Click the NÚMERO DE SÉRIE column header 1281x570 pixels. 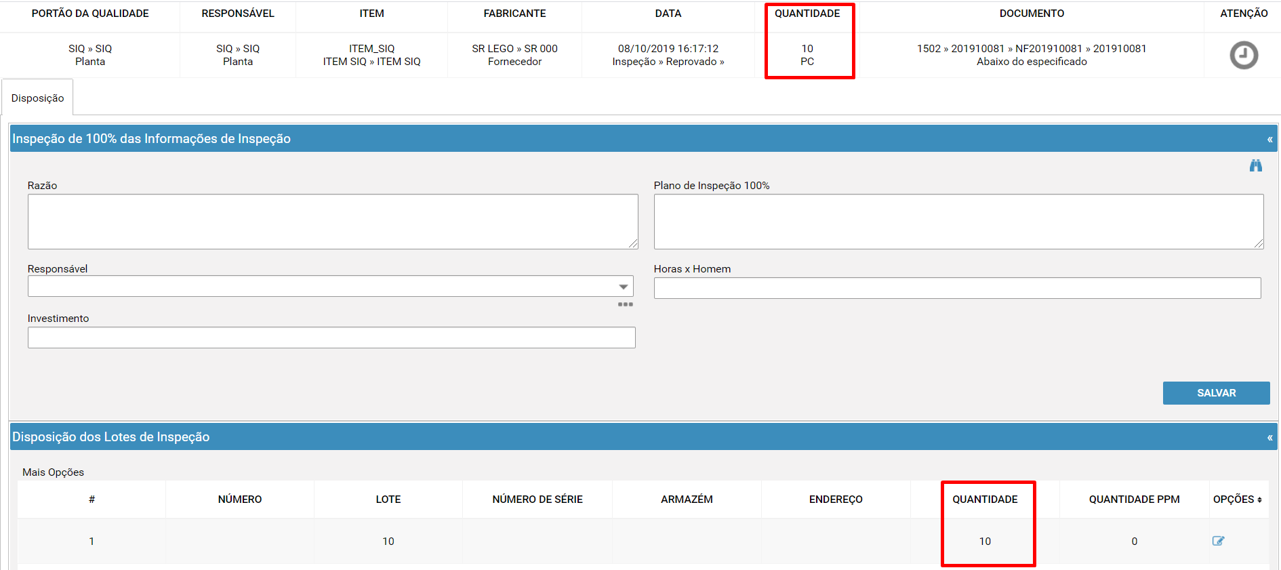tap(537, 500)
